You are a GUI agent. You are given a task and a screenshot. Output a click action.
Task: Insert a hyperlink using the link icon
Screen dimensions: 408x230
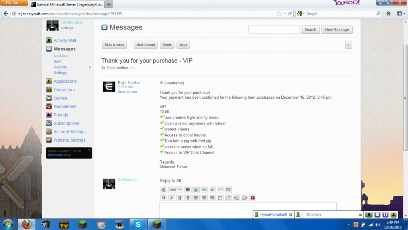(x=204, y=190)
